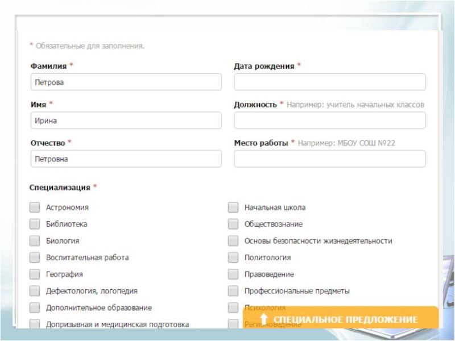Enable the Воспитательная работа checkbox

point(35,257)
